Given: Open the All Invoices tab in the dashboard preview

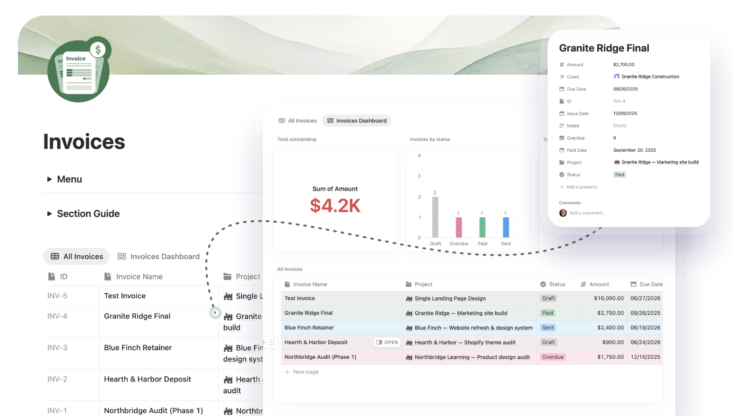Looking at the screenshot, I should click(x=298, y=121).
